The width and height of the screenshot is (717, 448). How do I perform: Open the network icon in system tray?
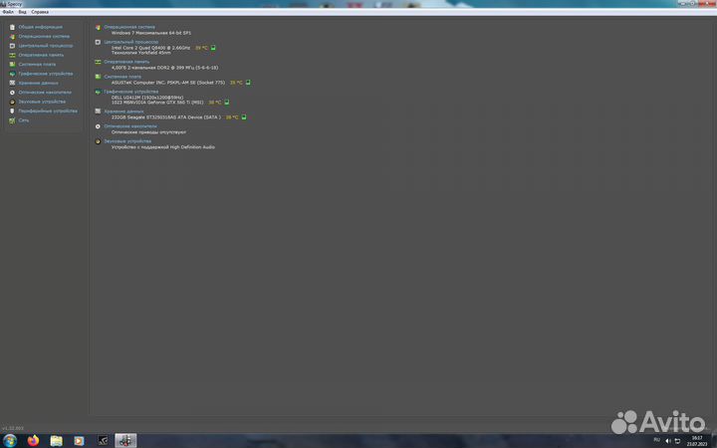[678, 441]
